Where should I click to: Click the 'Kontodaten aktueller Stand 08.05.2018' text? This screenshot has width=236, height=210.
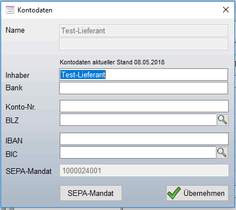[112, 62]
